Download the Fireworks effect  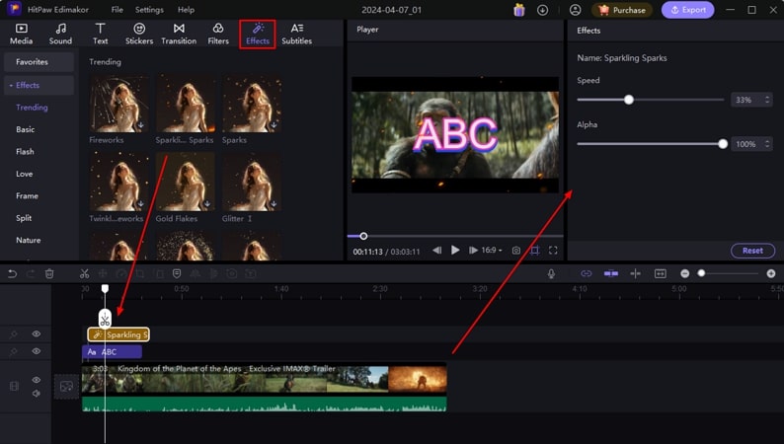point(141,125)
